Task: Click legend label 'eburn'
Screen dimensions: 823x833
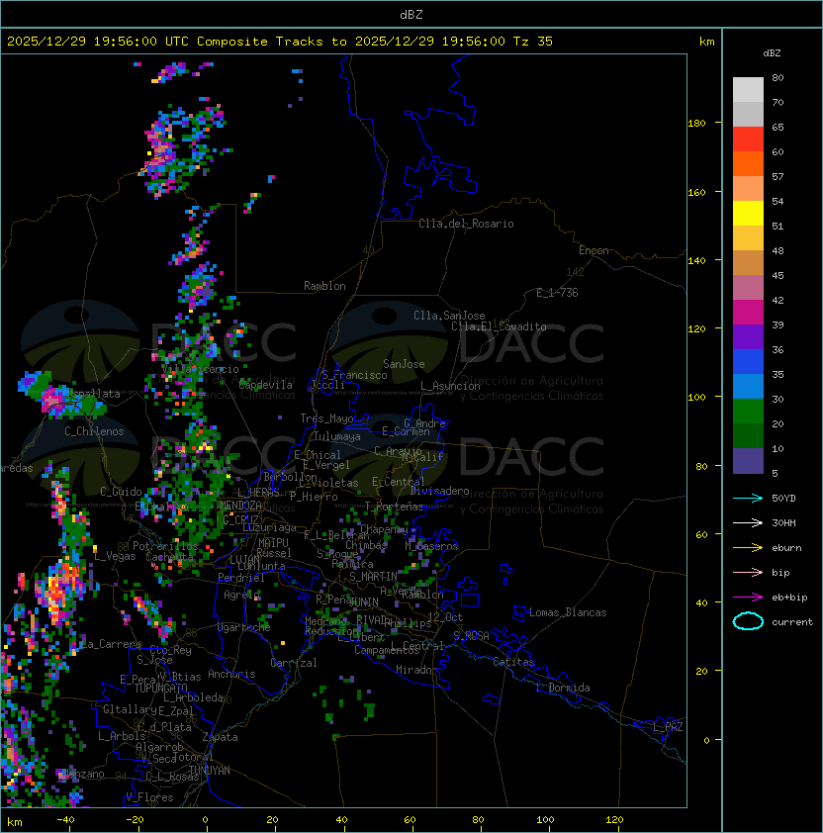Action: point(786,548)
